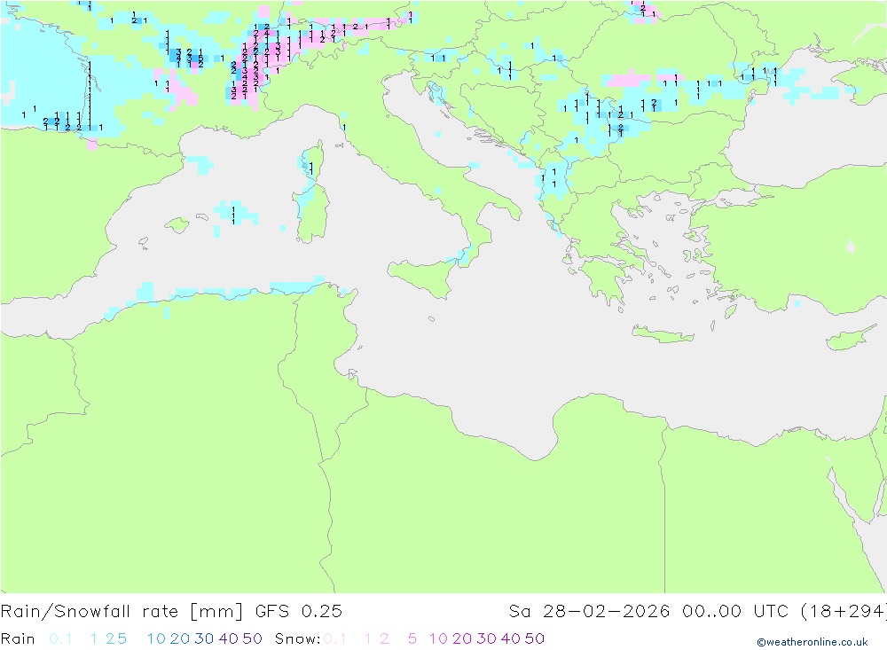Click the "Rain" legend label
The width and height of the screenshot is (887, 650).
click(18, 638)
